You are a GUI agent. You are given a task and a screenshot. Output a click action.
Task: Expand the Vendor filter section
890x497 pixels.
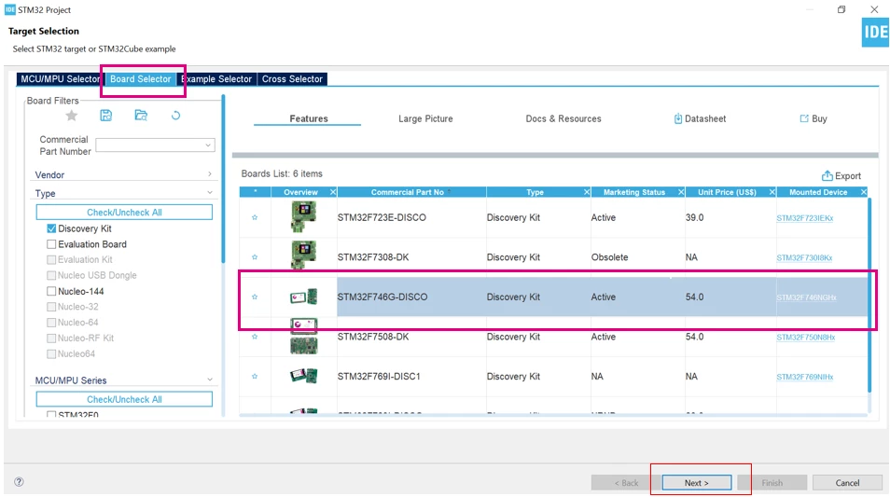[x=210, y=174]
